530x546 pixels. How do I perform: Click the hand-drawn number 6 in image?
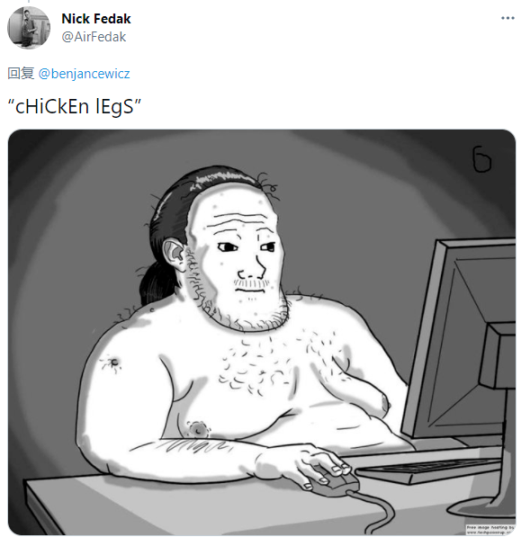(481, 159)
